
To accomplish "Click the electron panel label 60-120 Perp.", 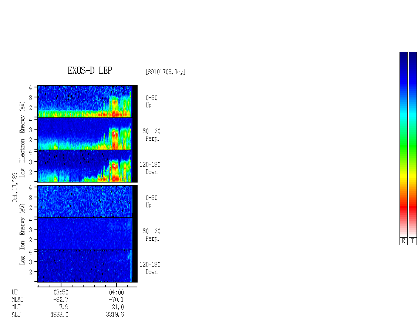I will tap(151, 135).
